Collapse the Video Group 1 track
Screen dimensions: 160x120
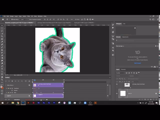click(5, 85)
